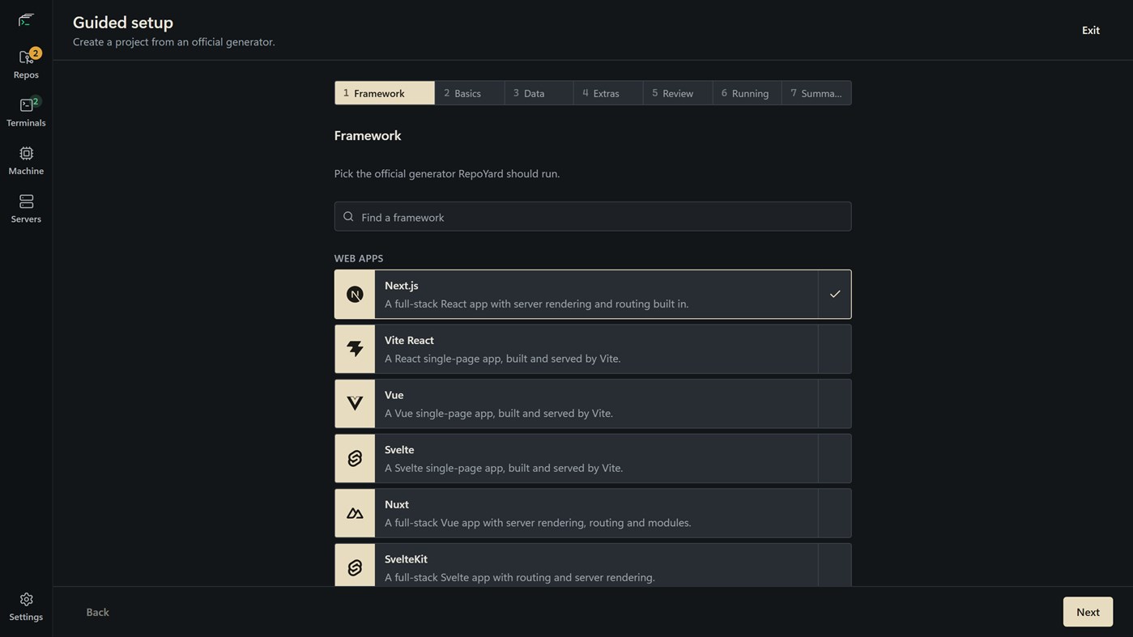Focus the Find a framework search field
The height and width of the screenshot is (637, 1133).
(593, 217)
